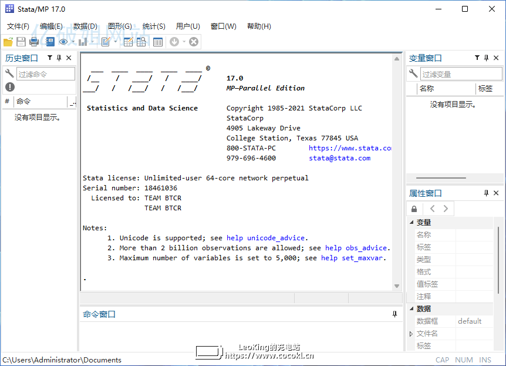This screenshot has height=366, width=506.
Task: Open the 帮助(H) menu
Action: (x=259, y=26)
